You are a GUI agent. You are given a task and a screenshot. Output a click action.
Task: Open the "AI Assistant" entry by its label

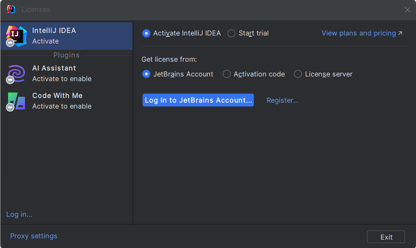click(x=54, y=68)
